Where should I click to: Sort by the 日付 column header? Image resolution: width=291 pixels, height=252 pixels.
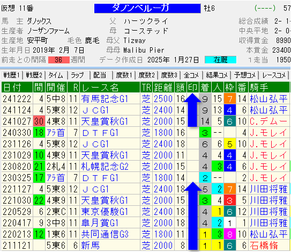click(17, 87)
